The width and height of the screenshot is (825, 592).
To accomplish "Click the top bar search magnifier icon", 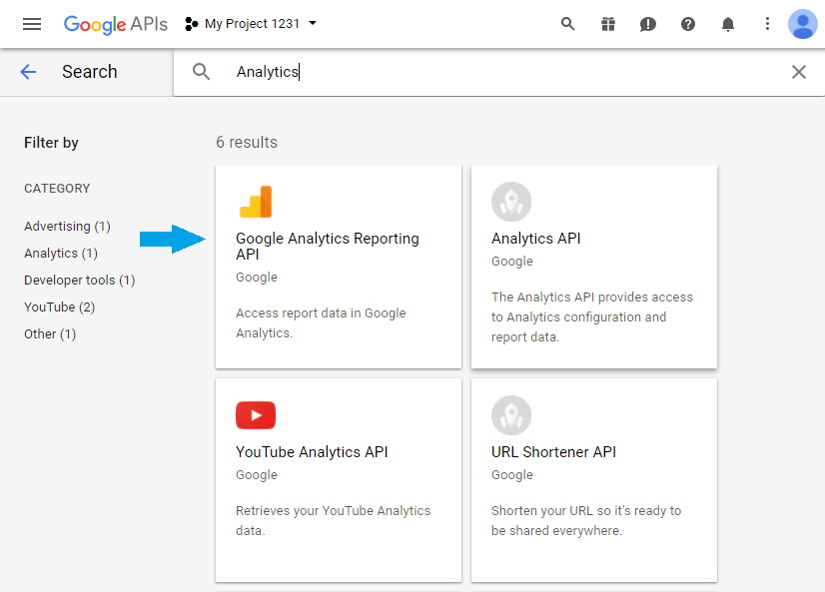I will point(567,24).
